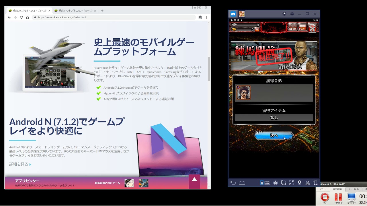The image size is (367, 206).
Task: Enter fullscreen mode in BlueStacks
Action: [292, 183]
